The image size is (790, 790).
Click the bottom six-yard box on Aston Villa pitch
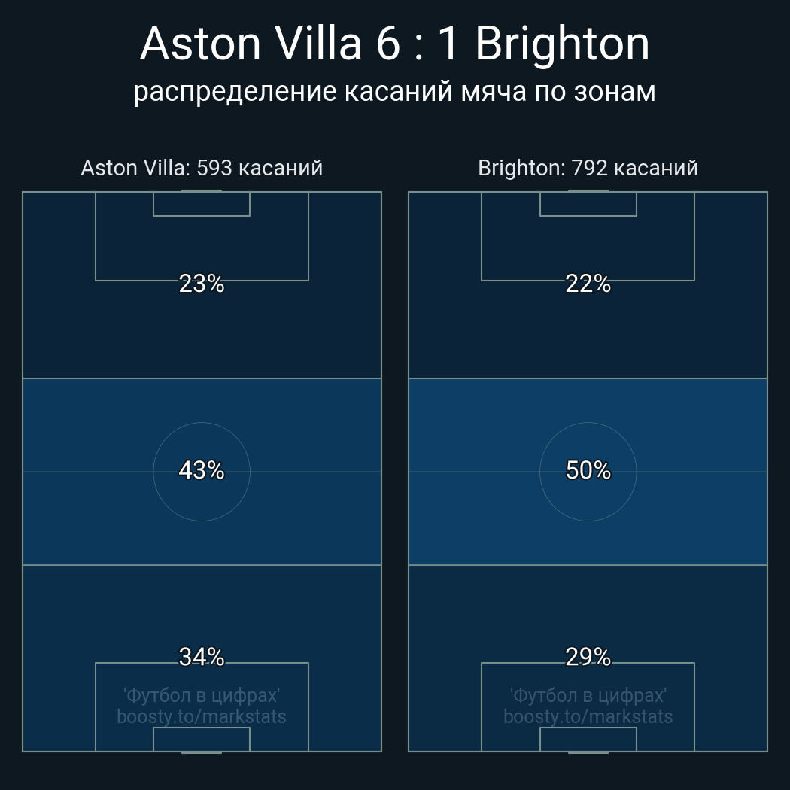[x=202, y=740]
